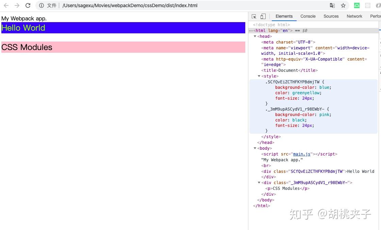Go back with the browser back arrow

(x=6, y=5)
